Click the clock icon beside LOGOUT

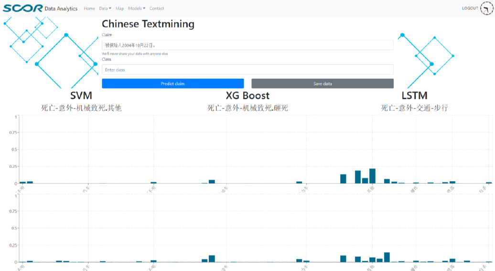486,8
